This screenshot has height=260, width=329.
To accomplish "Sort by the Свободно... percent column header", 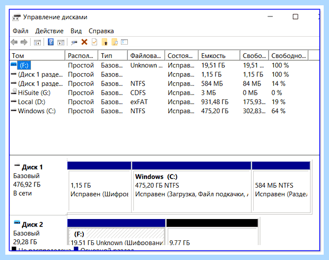I will (x=288, y=55).
